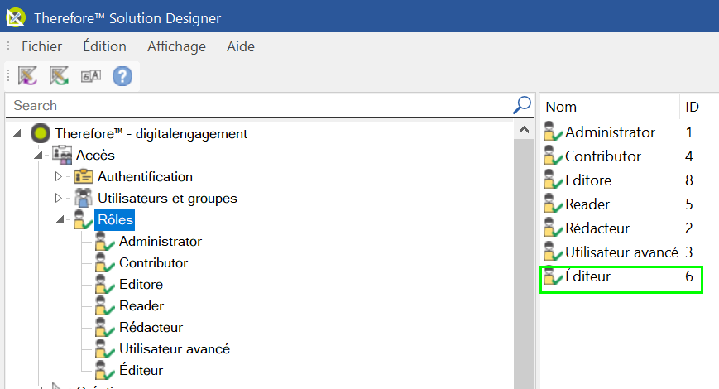Select Contributor name in the list panel
719x389 pixels.
pos(603,156)
